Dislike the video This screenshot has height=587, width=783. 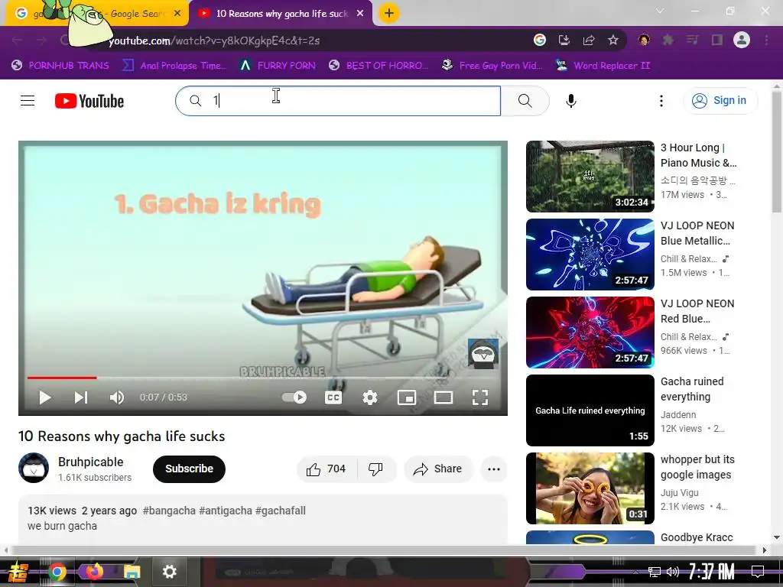pyautogui.click(x=376, y=469)
